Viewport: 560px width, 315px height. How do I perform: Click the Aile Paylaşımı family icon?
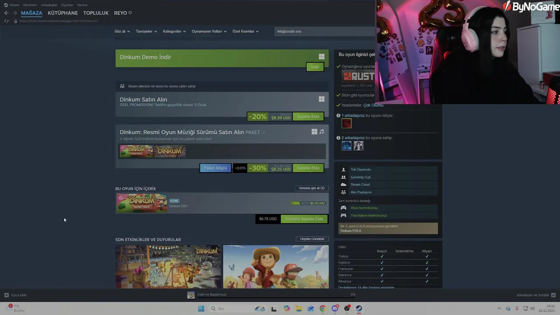click(x=343, y=192)
